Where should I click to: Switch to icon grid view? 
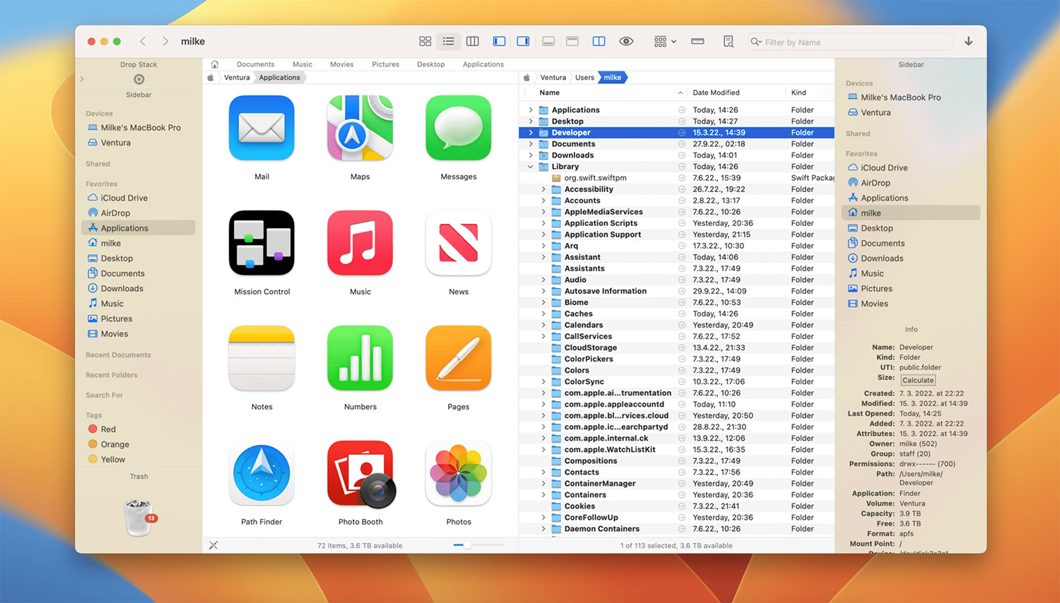click(425, 42)
